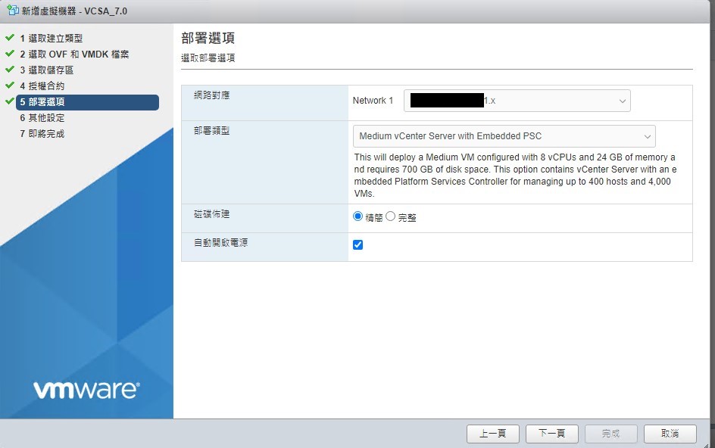Click the green checkmark beside 選取儲存區

[10, 70]
